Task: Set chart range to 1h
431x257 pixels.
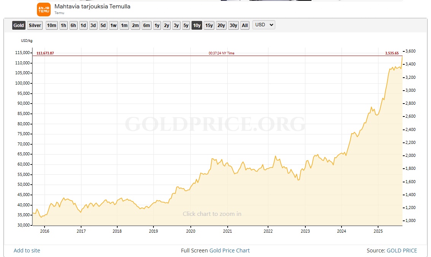Action: 64,25
